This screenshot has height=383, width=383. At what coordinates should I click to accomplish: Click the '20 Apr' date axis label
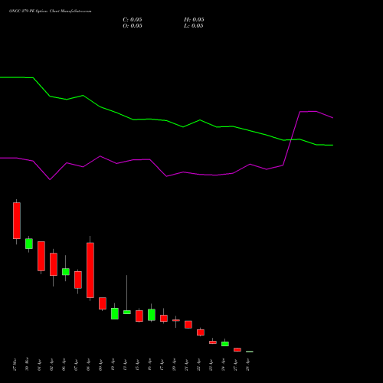pos(174,365)
